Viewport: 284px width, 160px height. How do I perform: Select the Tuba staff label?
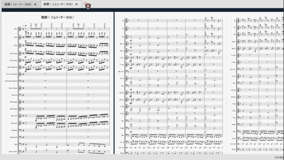[x=16, y=144]
